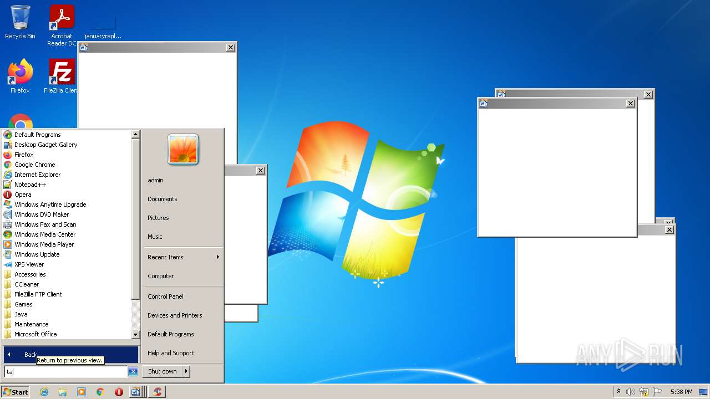Show hidden tray icons
Viewport: 710px width, 399px height.
coord(618,392)
